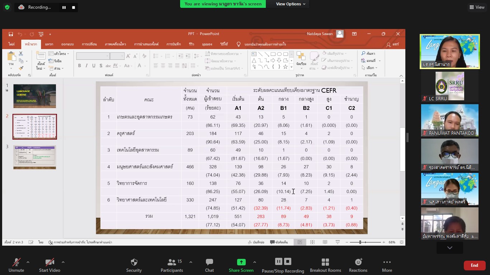
Task: Click the green Share Screen icon
Action: pos(241,262)
